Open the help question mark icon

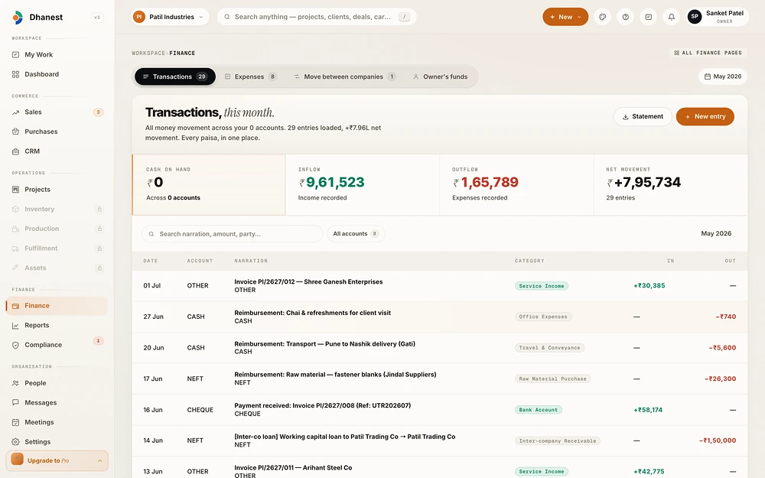coord(626,17)
